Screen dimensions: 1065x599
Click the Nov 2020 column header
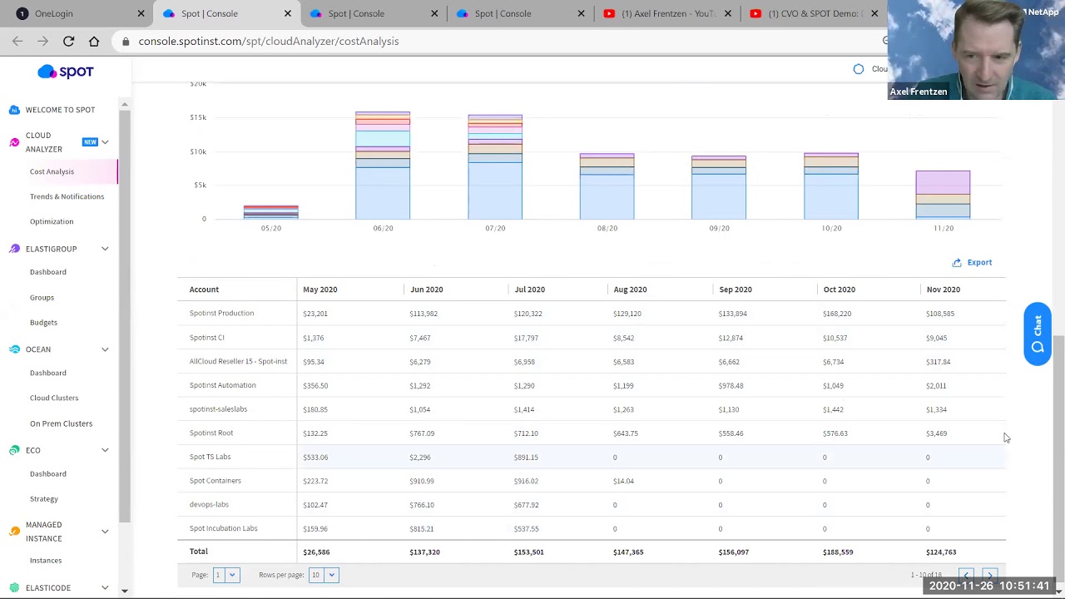click(x=943, y=290)
